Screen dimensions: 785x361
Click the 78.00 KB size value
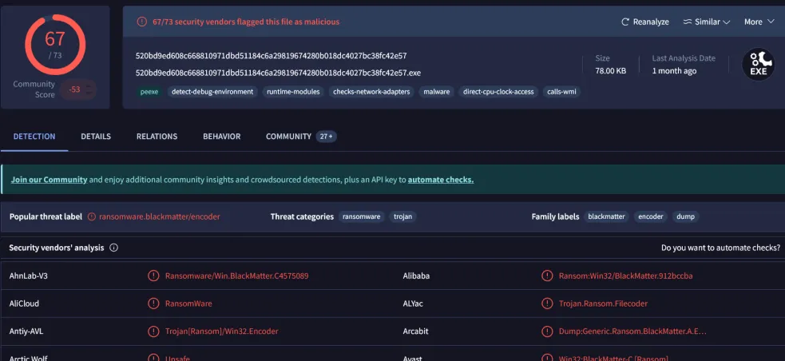[x=610, y=71]
